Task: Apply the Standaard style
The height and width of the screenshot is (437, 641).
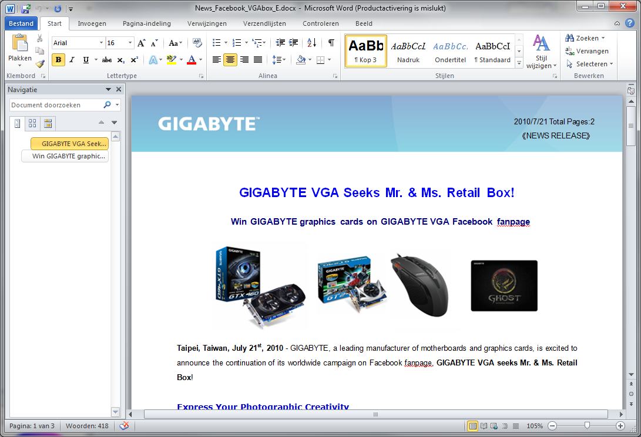Action: 492,51
